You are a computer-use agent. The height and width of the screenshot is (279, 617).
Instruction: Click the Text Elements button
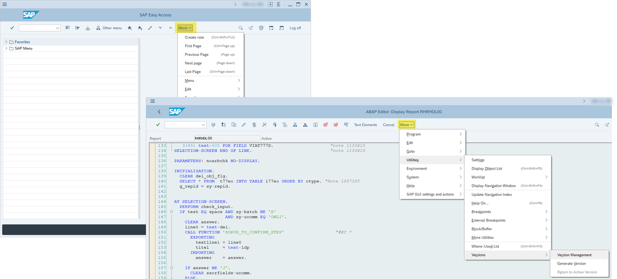click(x=366, y=125)
